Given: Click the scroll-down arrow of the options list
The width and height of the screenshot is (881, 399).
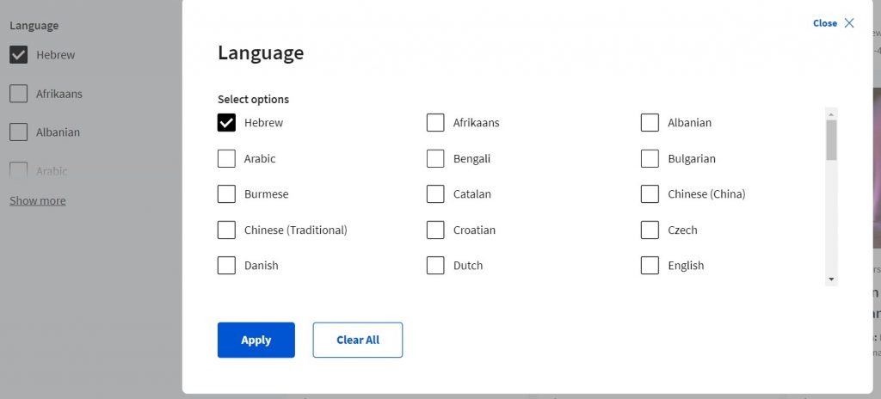Looking at the screenshot, I should tap(832, 279).
